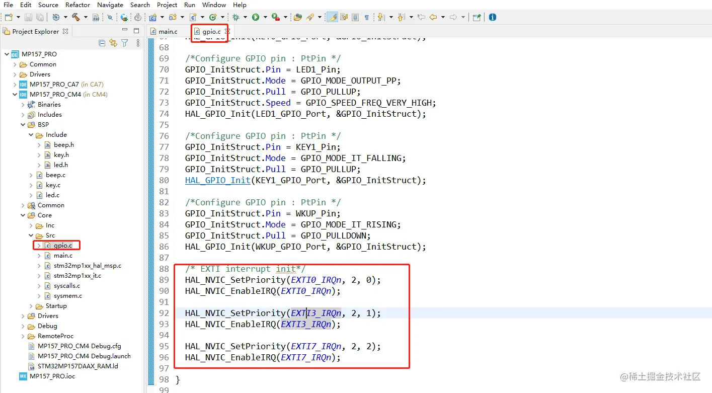Screen dimensions: 712x393
Task: Click the New Class green C icon
Action: click(x=212, y=17)
